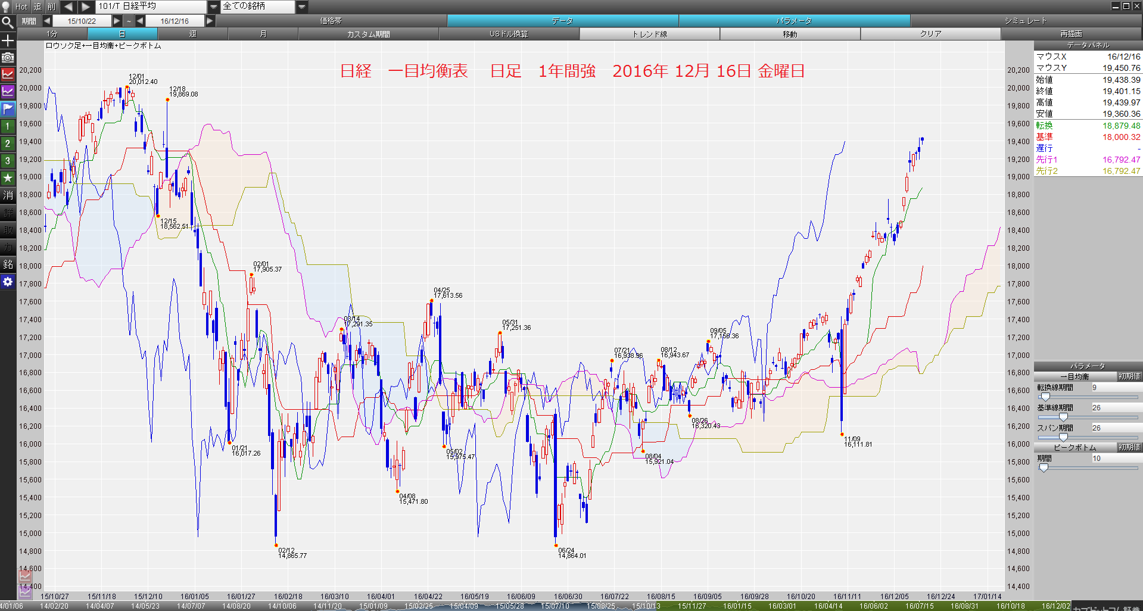This screenshot has width=1143, height=611.
Task: Enable トレンド線 trend line mode
Action: 650,34
